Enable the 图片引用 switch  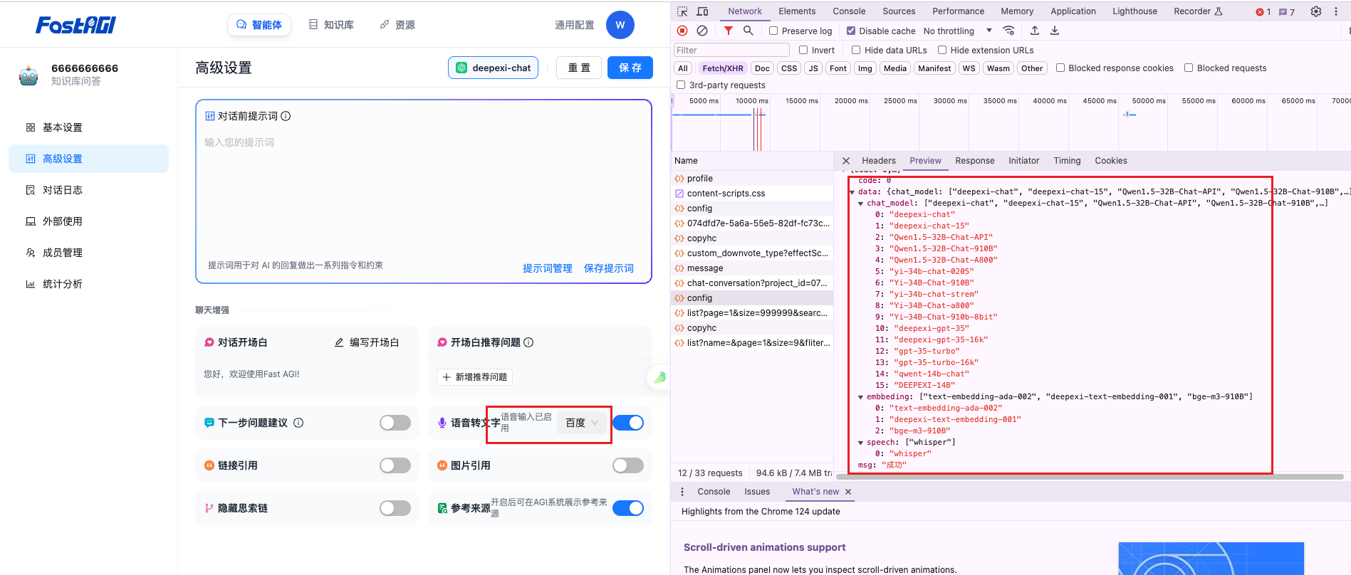628,465
